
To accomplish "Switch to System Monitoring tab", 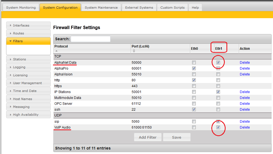I will coord(21,8).
